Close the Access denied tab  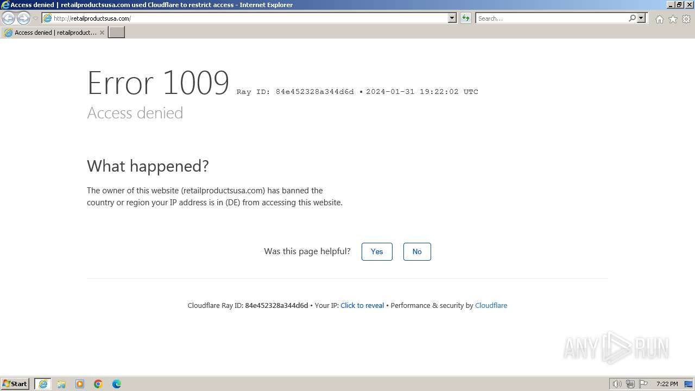point(102,33)
